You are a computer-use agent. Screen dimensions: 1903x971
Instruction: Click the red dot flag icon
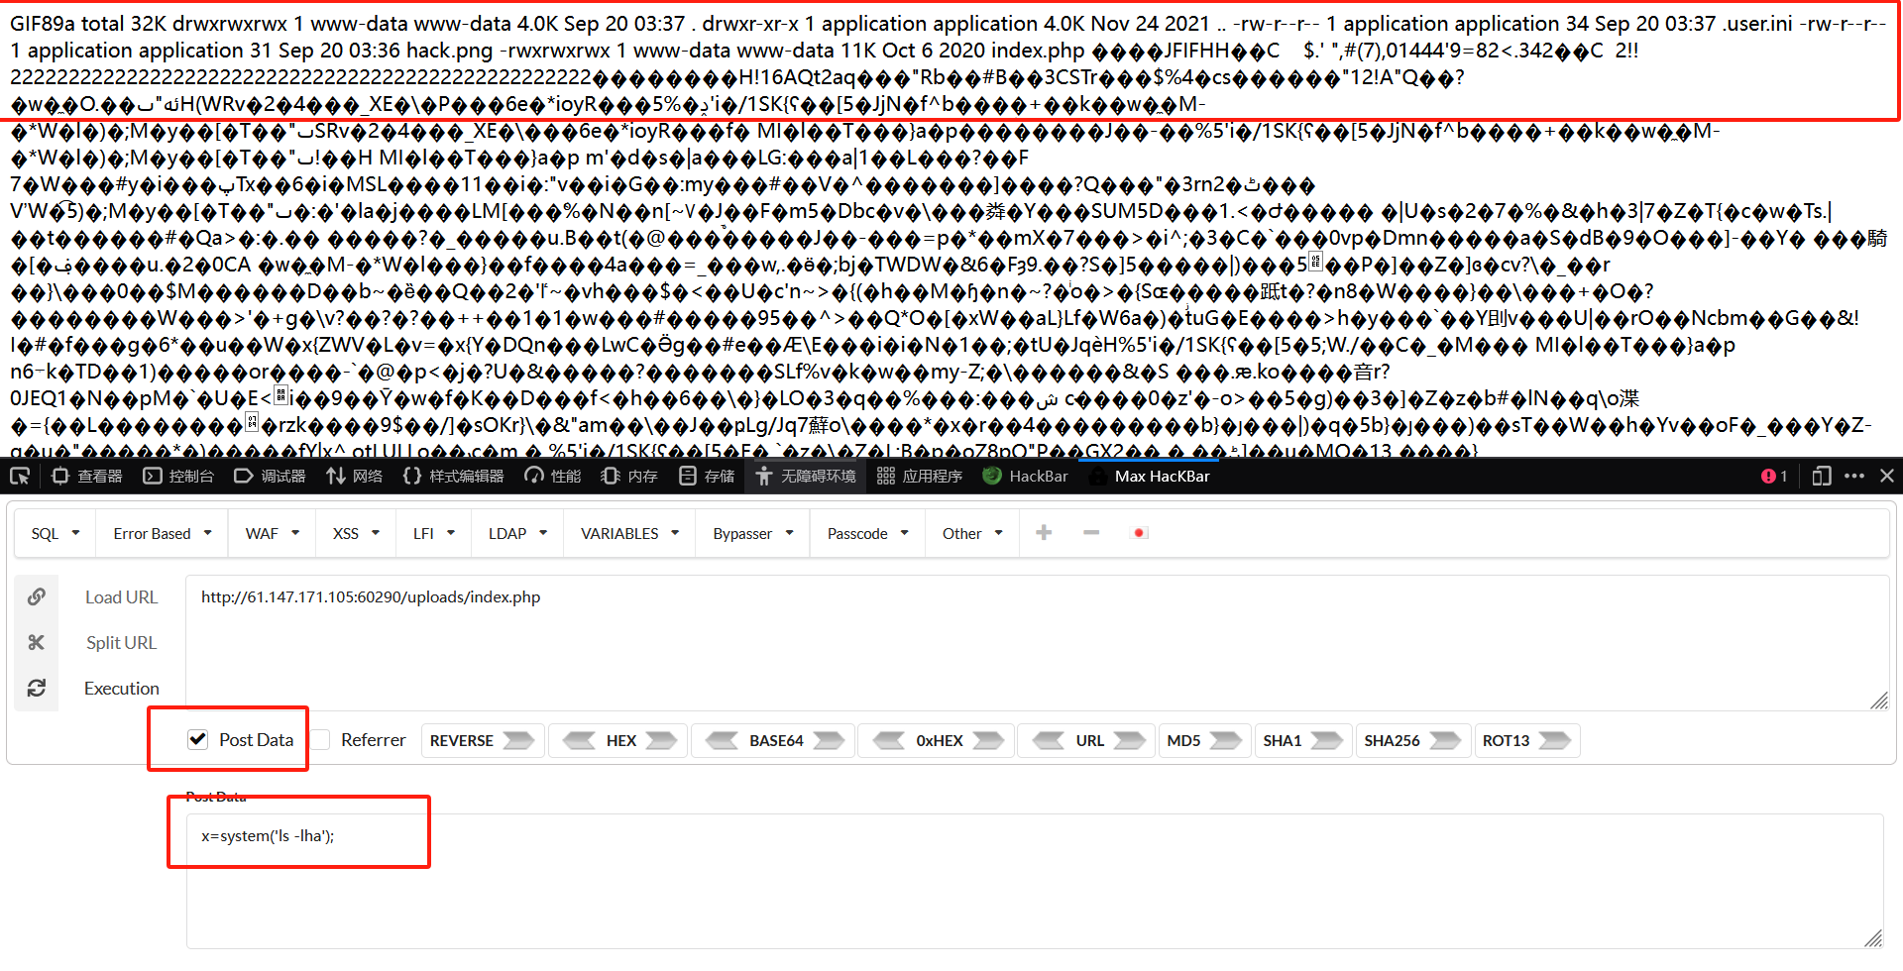[x=1139, y=533]
